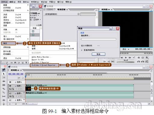
Task: Click the Loop icon in monitor
Action: pos(139,57)
